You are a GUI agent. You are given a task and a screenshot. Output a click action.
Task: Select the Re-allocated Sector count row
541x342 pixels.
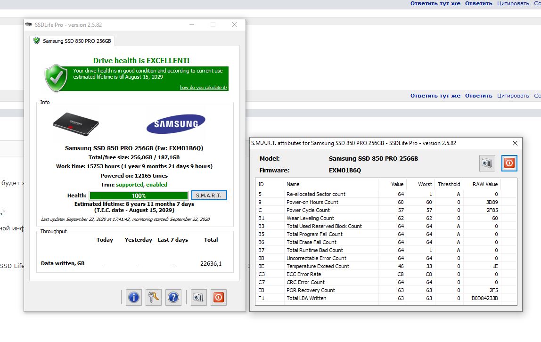(x=386, y=194)
